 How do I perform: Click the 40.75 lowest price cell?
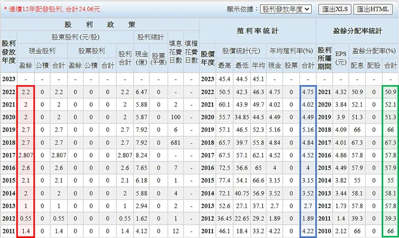(242, 193)
